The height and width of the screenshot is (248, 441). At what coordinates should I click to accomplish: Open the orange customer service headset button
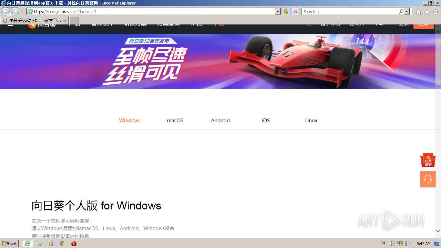[428, 179]
